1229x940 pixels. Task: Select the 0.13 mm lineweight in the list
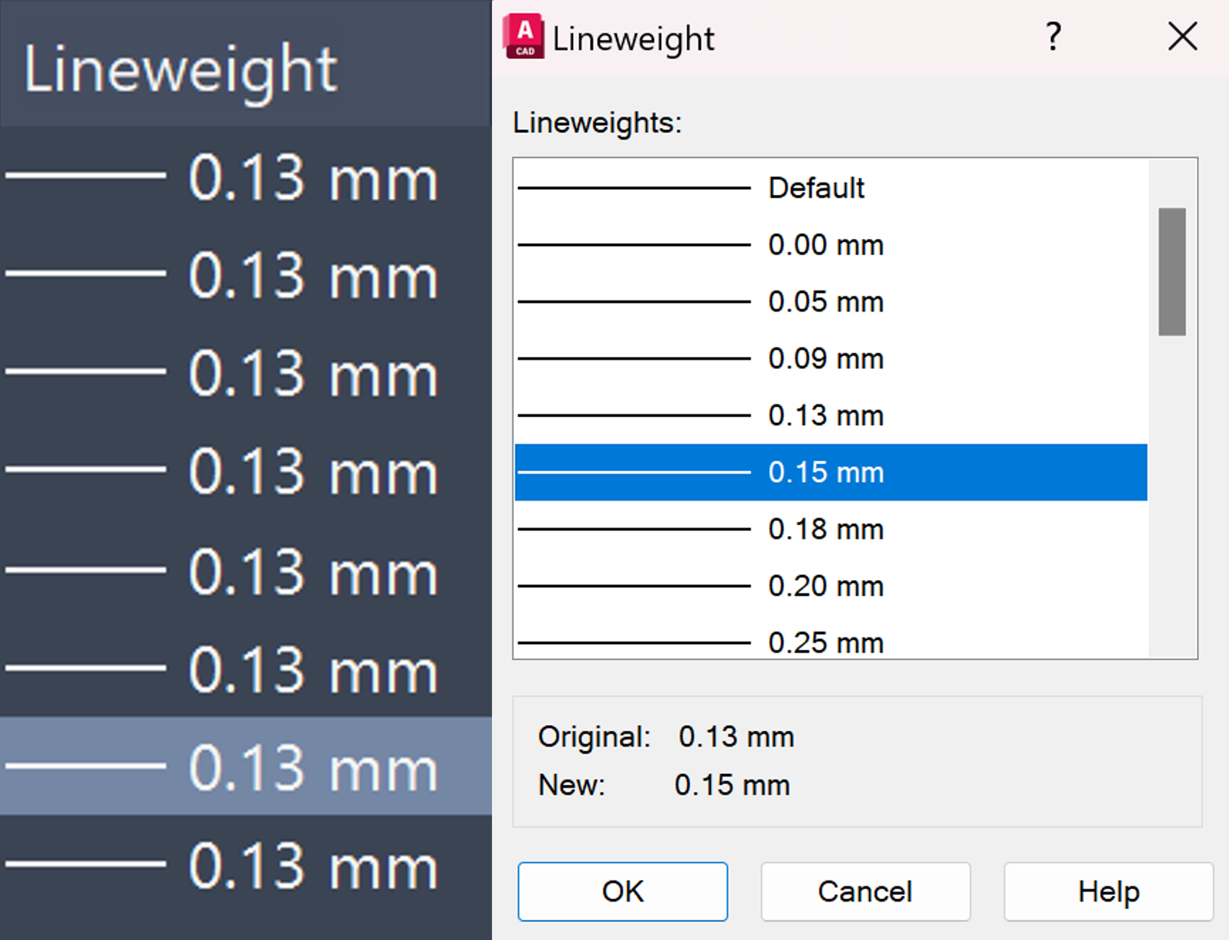(825, 415)
